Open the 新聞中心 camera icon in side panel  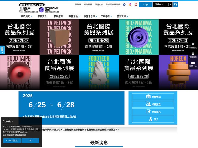[x=193, y=64]
